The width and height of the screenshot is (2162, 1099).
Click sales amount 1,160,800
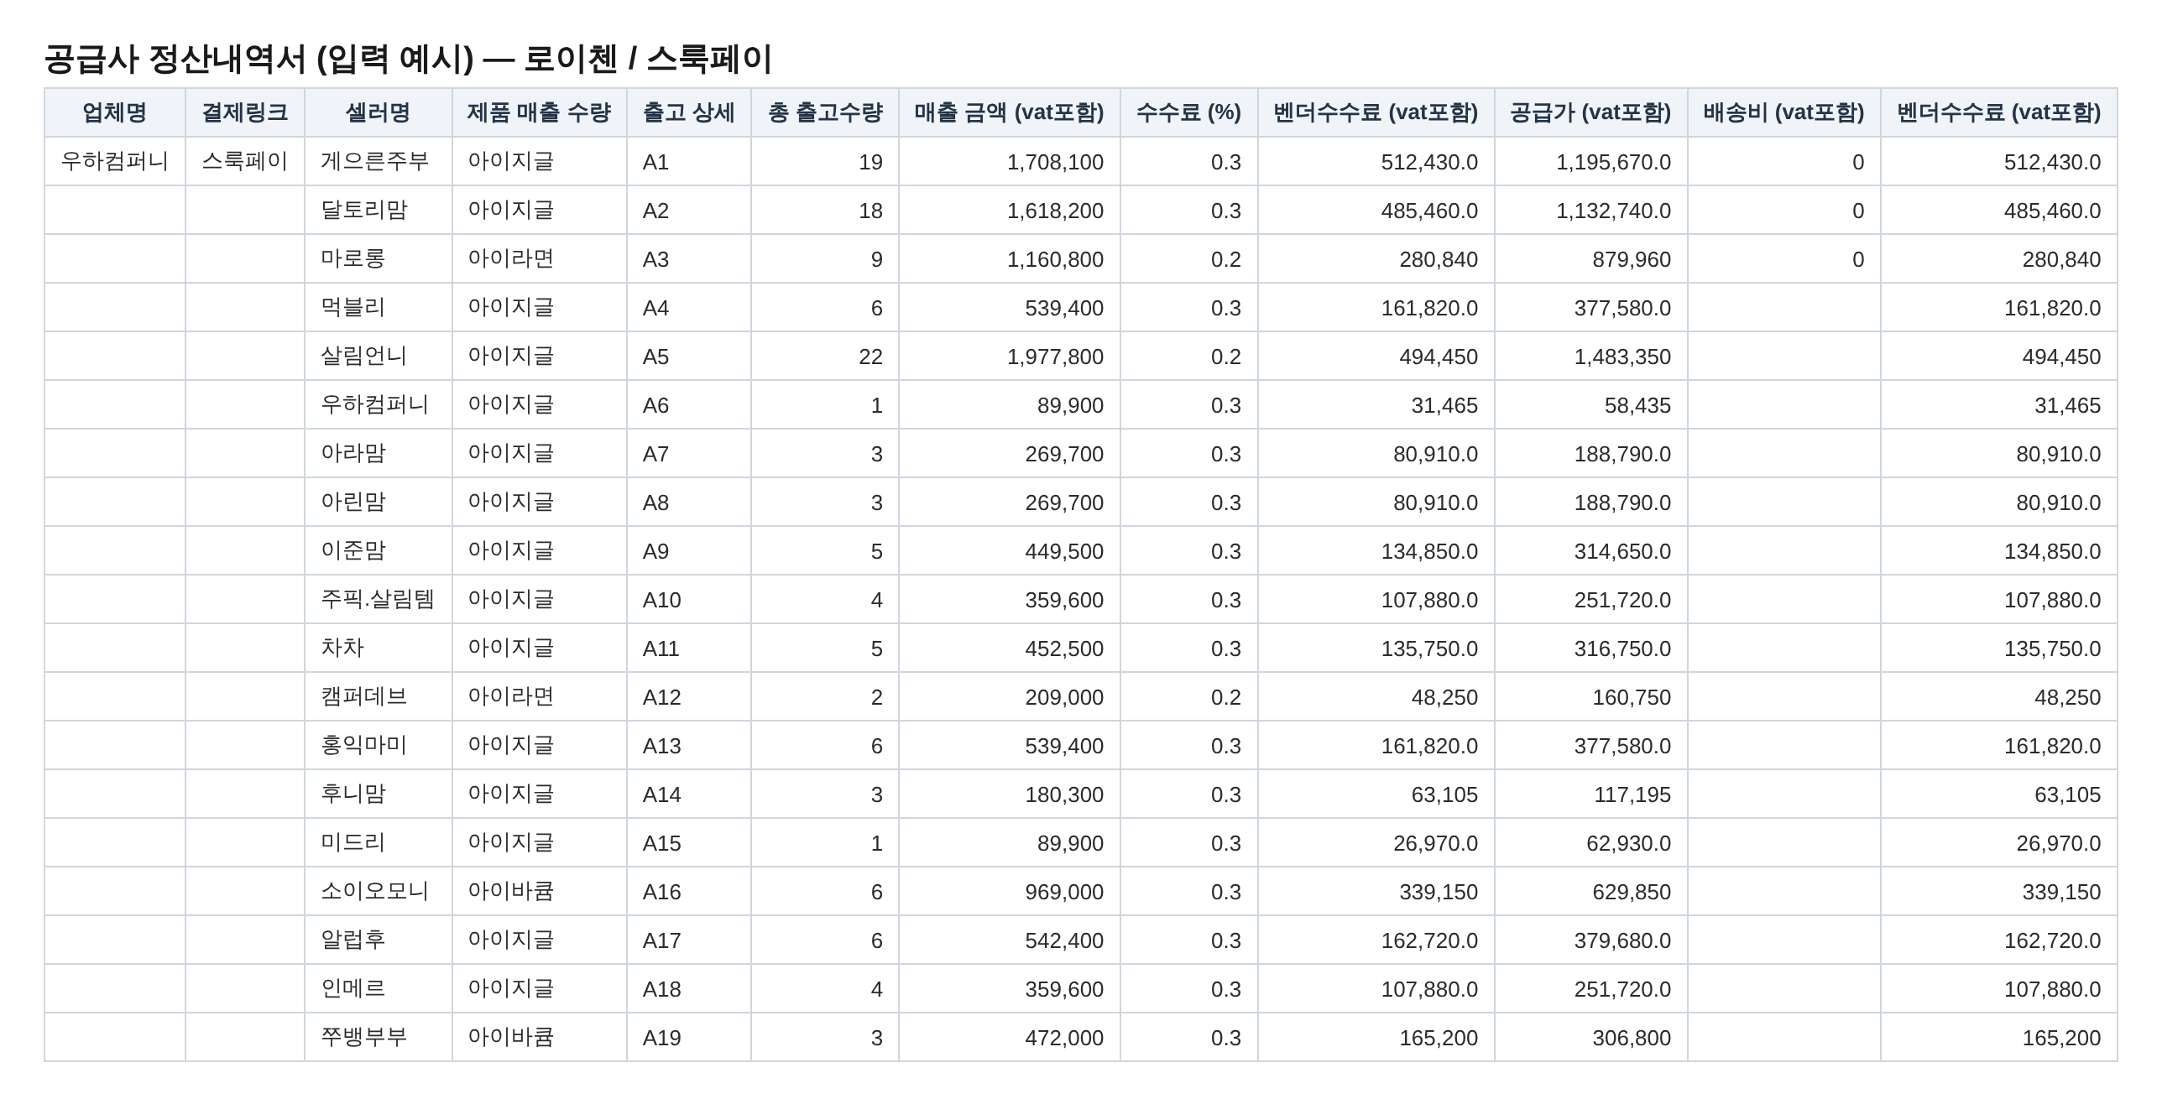(1010, 258)
